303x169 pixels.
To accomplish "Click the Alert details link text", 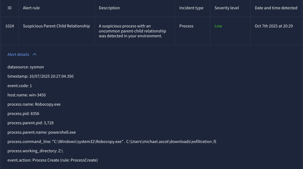I will [x=18, y=54].
